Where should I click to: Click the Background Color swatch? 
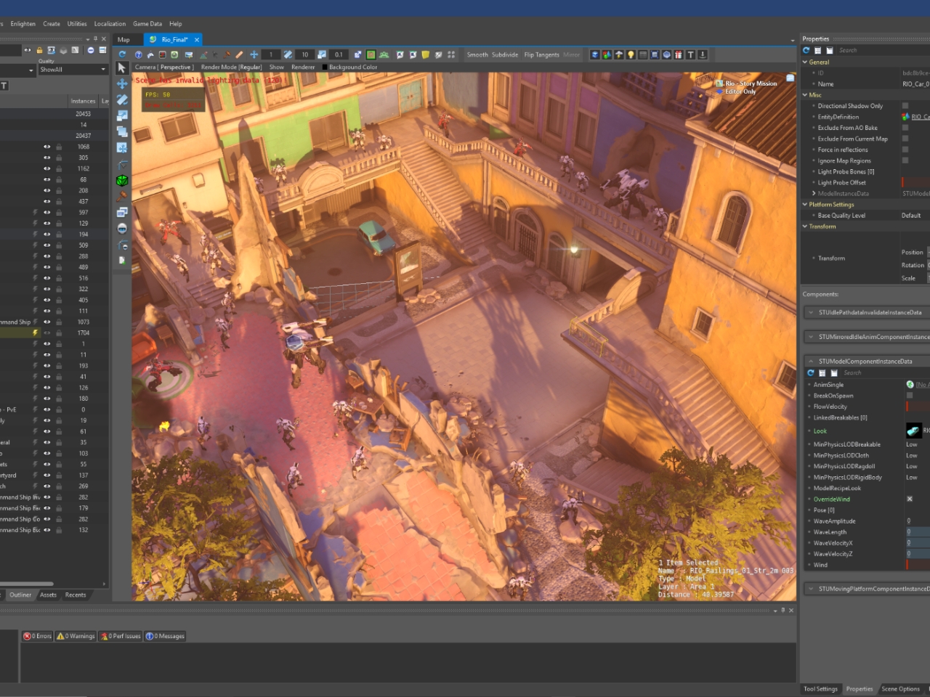[x=324, y=67]
